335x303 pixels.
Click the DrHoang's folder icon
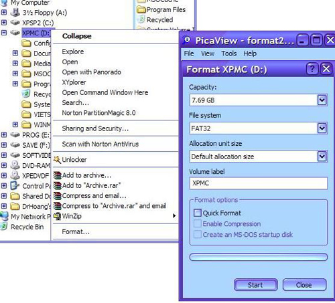(x=15, y=206)
